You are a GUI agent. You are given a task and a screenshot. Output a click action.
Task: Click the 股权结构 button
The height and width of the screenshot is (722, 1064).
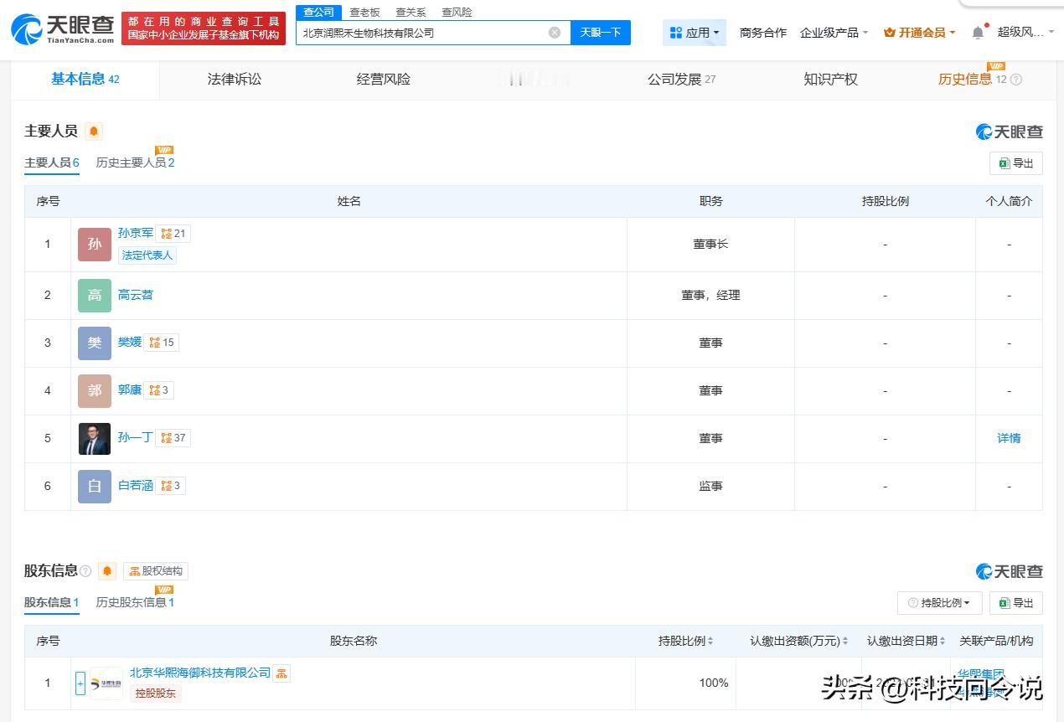pos(156,571)
